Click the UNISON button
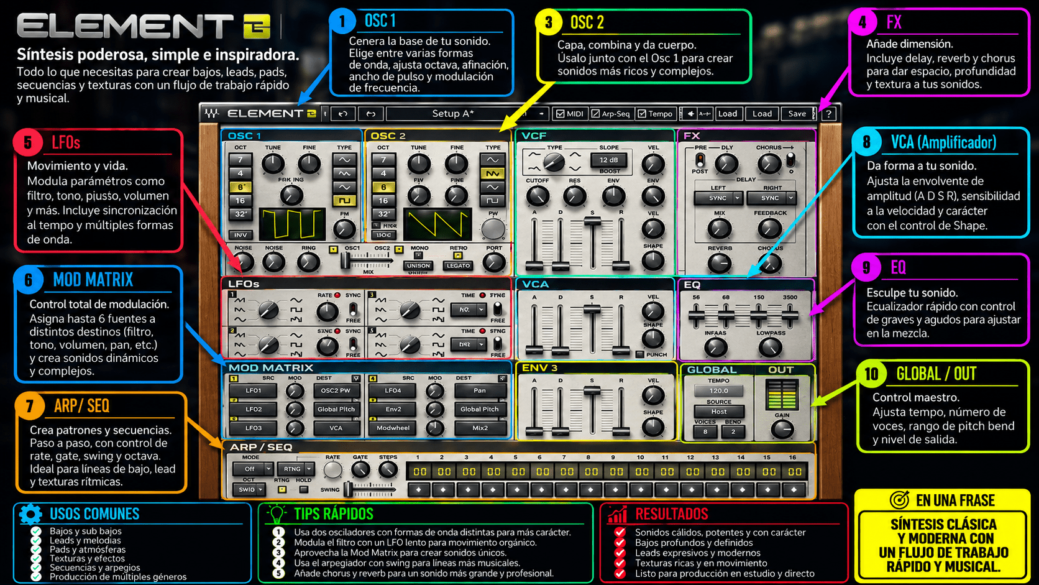This screenshot has height=585, width=1039. tap(418, 265)
